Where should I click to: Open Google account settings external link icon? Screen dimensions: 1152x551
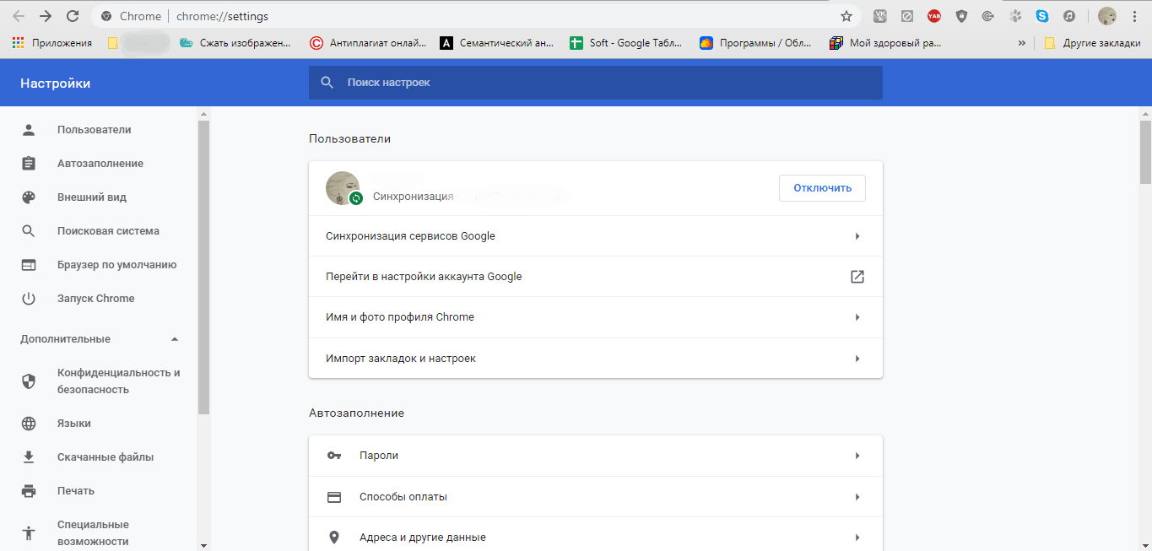(857, 277)
